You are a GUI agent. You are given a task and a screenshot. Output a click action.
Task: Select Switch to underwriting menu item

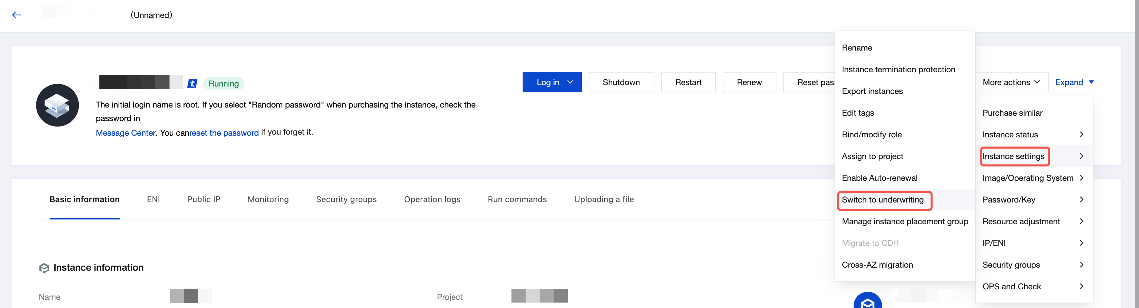[x=882, y=199]
